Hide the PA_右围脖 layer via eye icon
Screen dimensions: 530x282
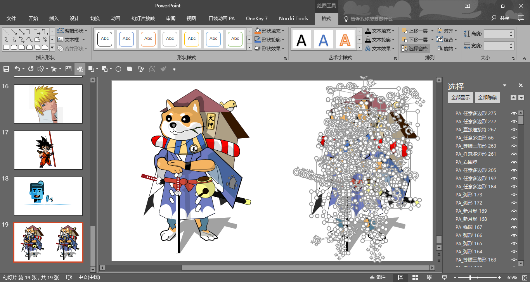click(514, 162)
